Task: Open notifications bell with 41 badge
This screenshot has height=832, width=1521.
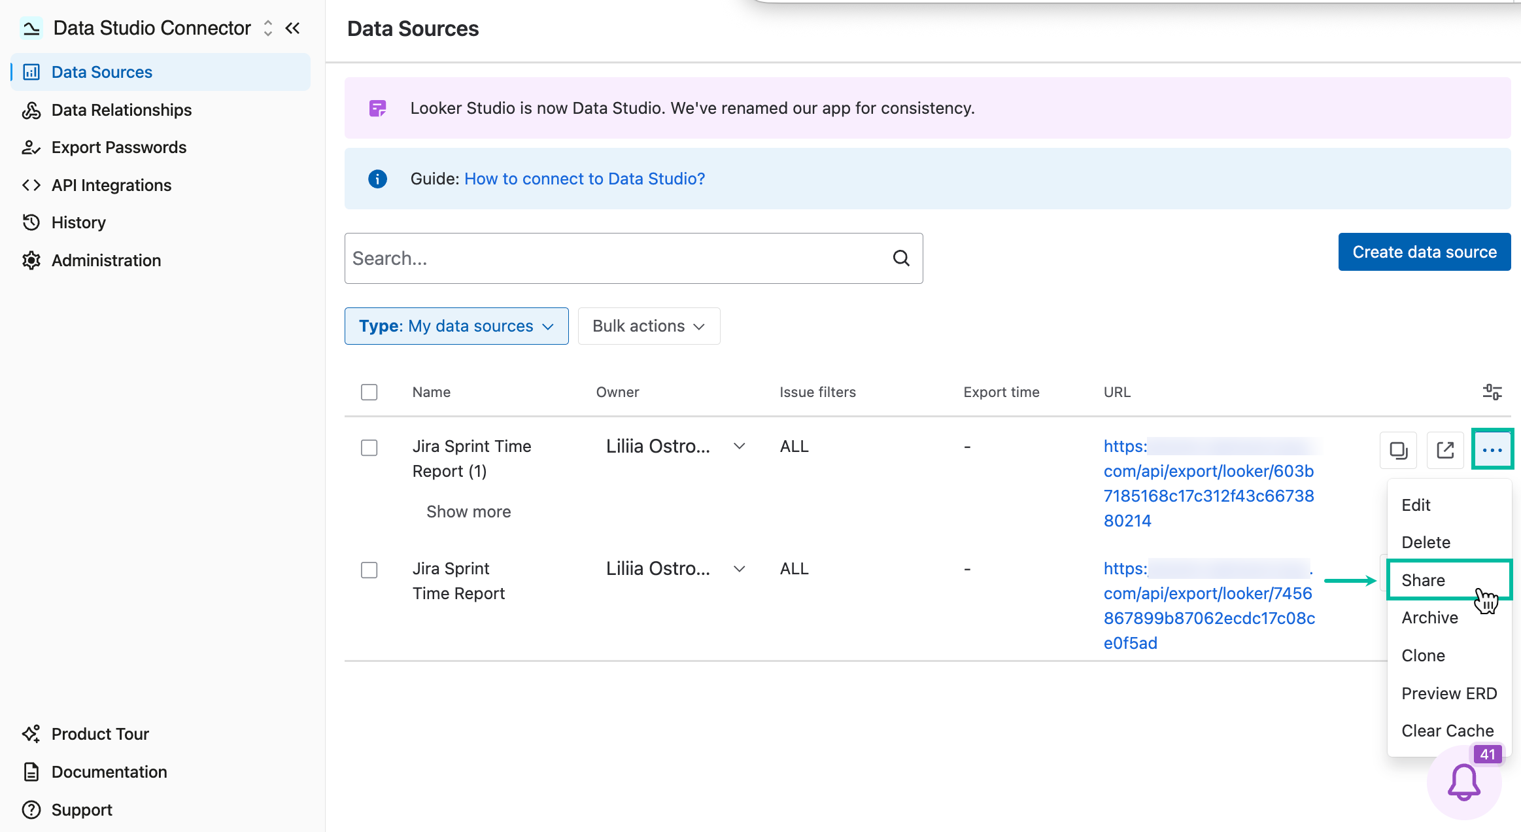Action: [1463, 782]
